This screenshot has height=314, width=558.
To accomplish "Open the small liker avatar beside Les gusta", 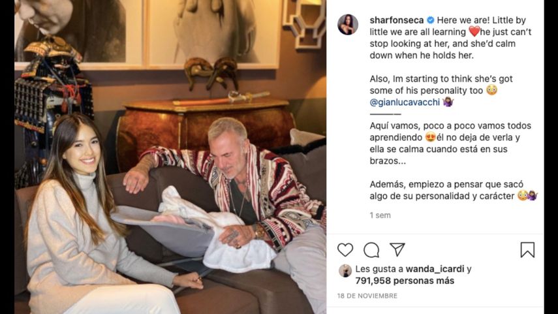I will click(x=345, y=271).
